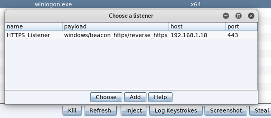271x118 pixels.
Task: Confirm selection with the Choose button
Action: click(106, 97)
